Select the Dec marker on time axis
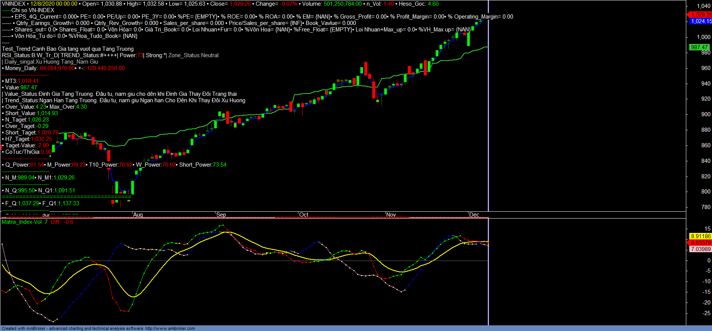712x331 pixels. [x=474, y=215]
